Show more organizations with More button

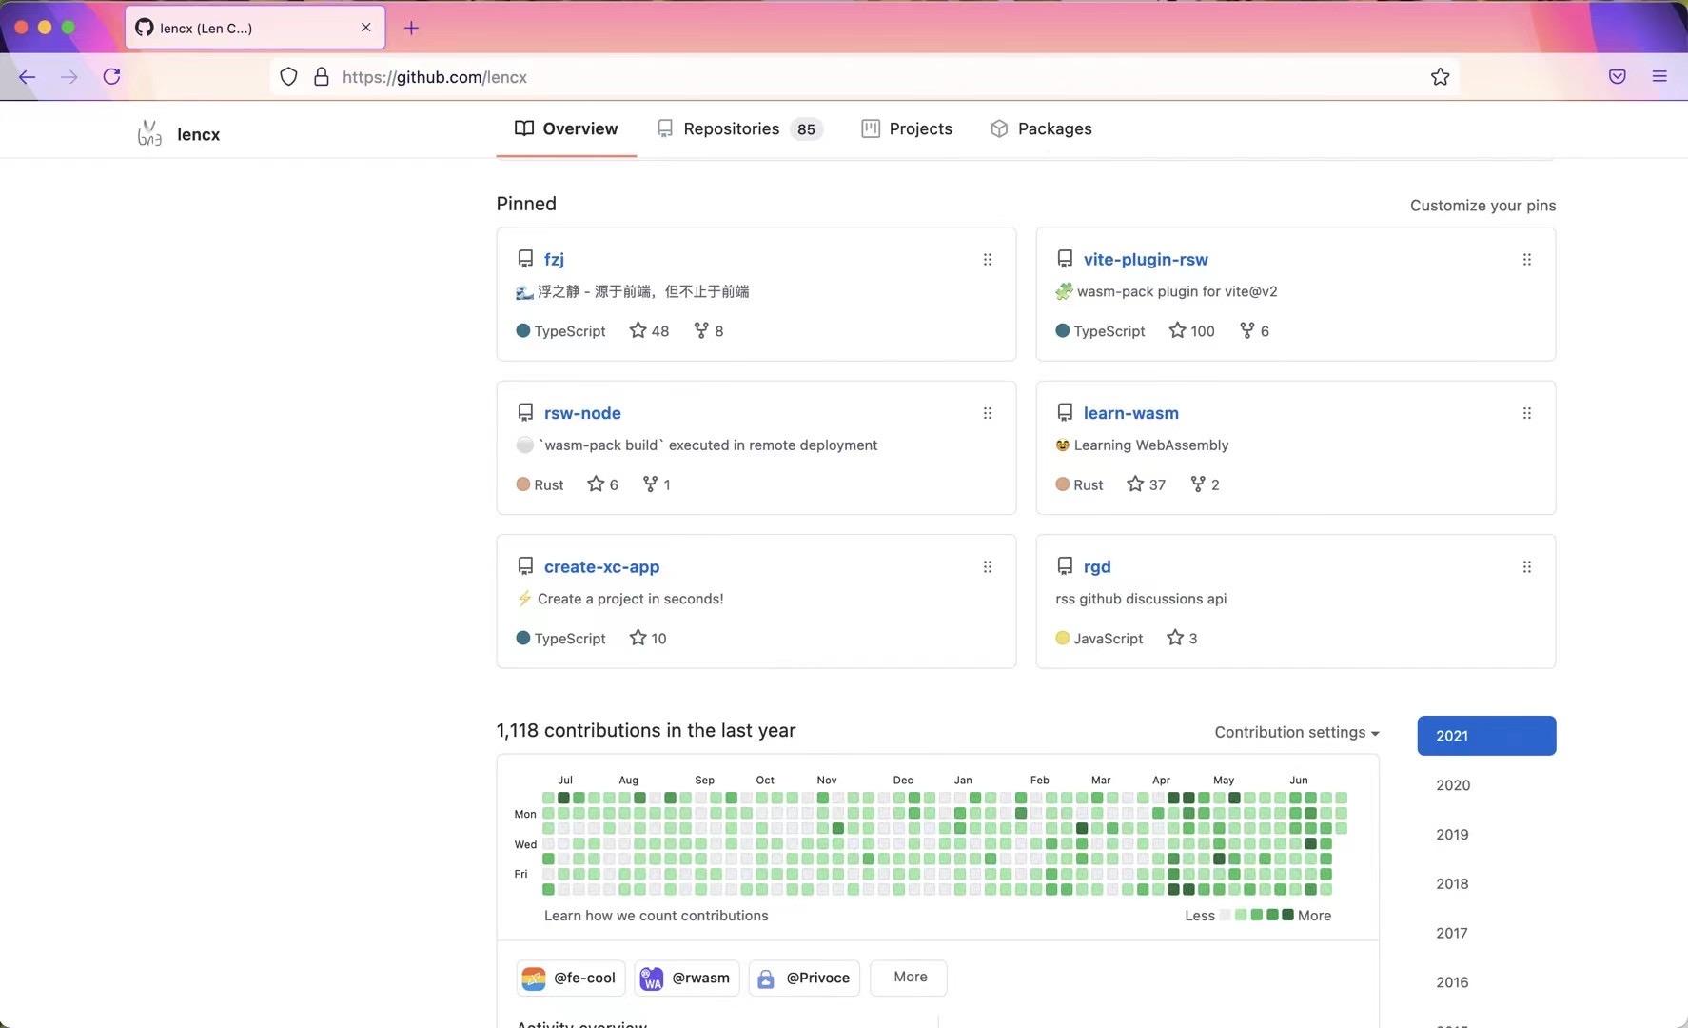tap(910, 977)
